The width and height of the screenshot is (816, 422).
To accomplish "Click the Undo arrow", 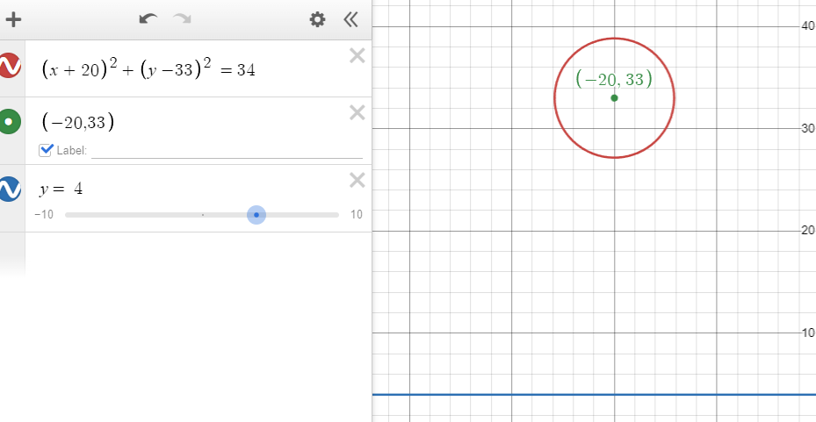I will click(x=148, y=19).
